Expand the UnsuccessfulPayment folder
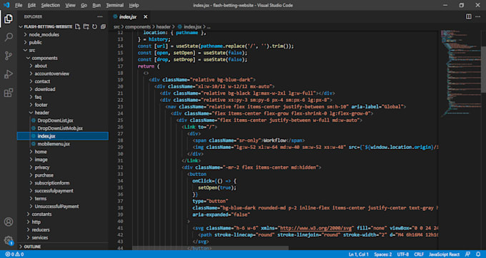486x258 pixels. [x=56, y=207]
